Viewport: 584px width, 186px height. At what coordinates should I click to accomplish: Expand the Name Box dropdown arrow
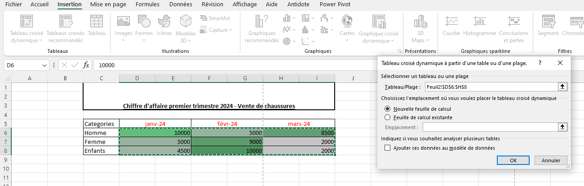44,65
